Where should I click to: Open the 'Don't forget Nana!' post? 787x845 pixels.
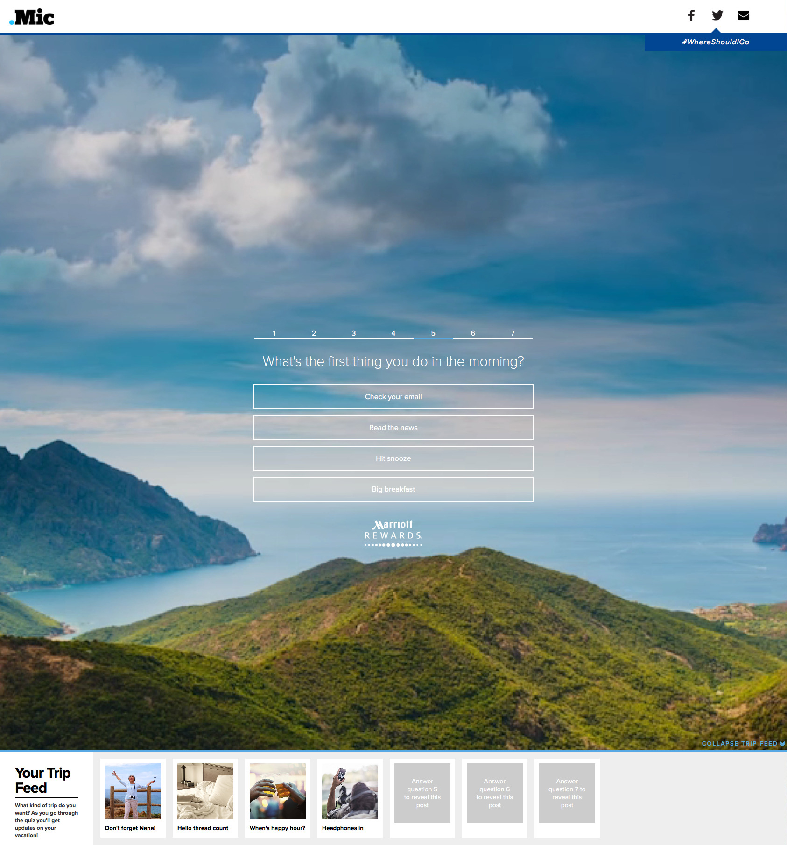[133, 797]
